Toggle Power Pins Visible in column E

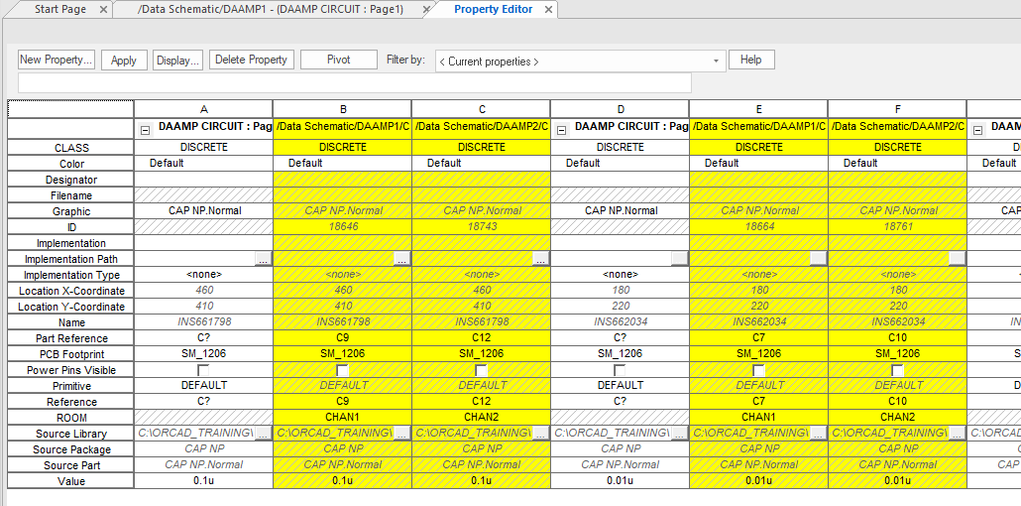pyautogui.click(x=758, y=370)
